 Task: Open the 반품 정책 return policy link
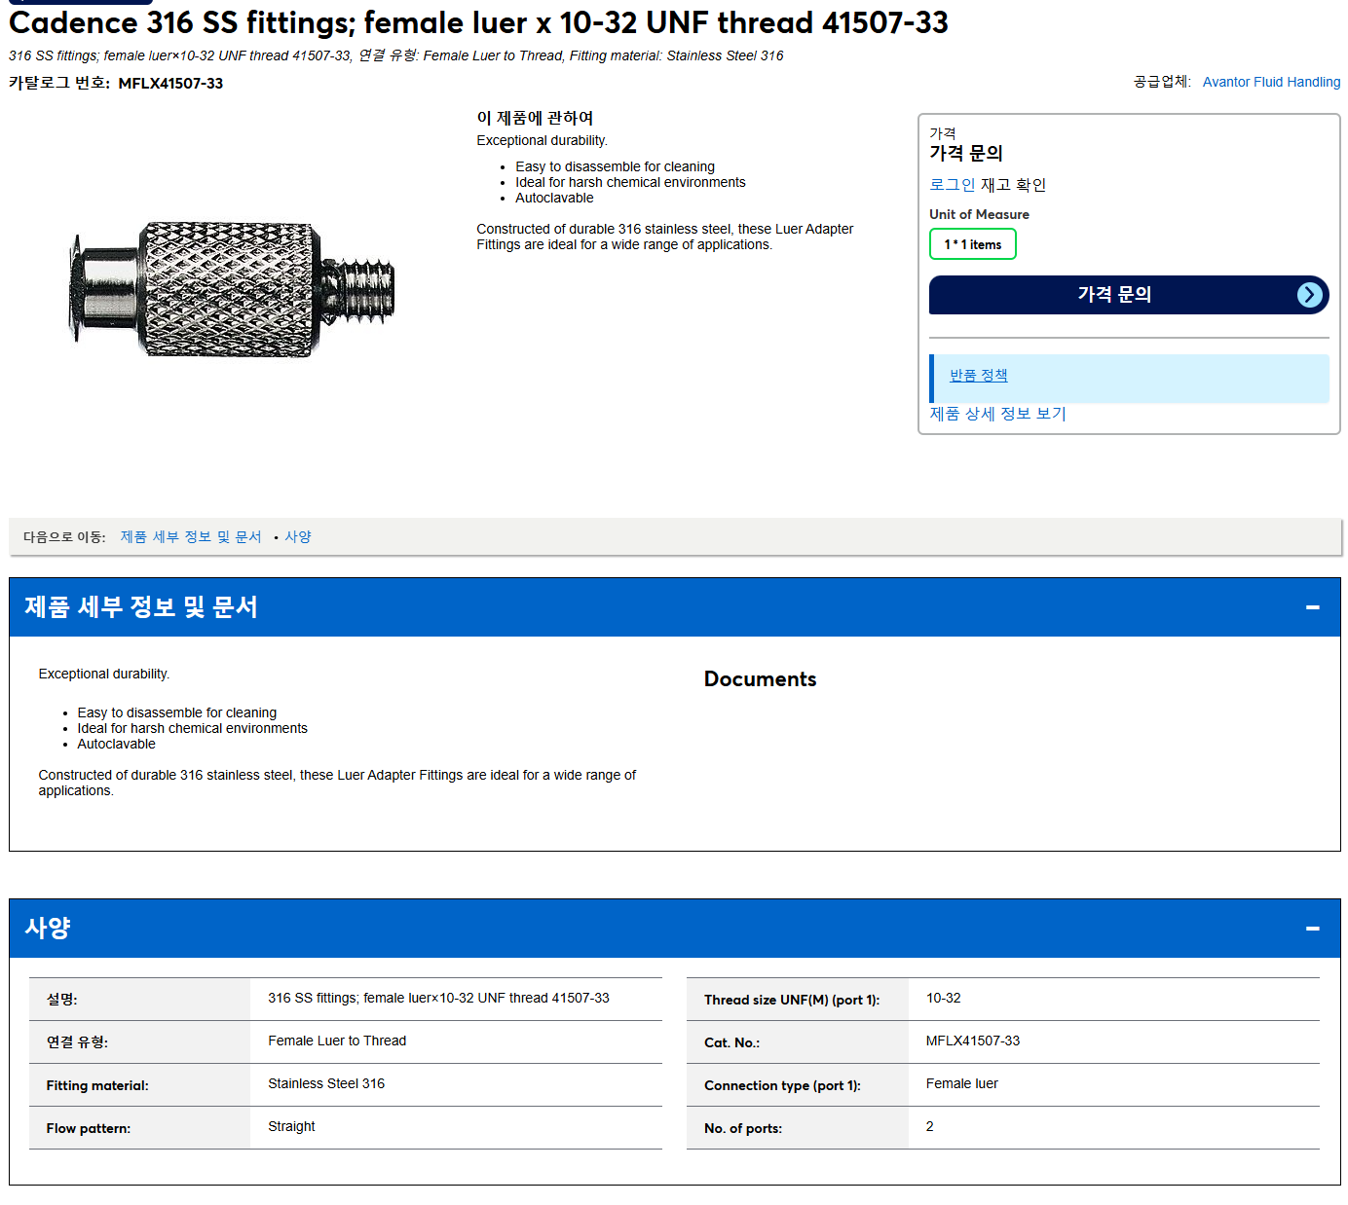pos(978,376)
